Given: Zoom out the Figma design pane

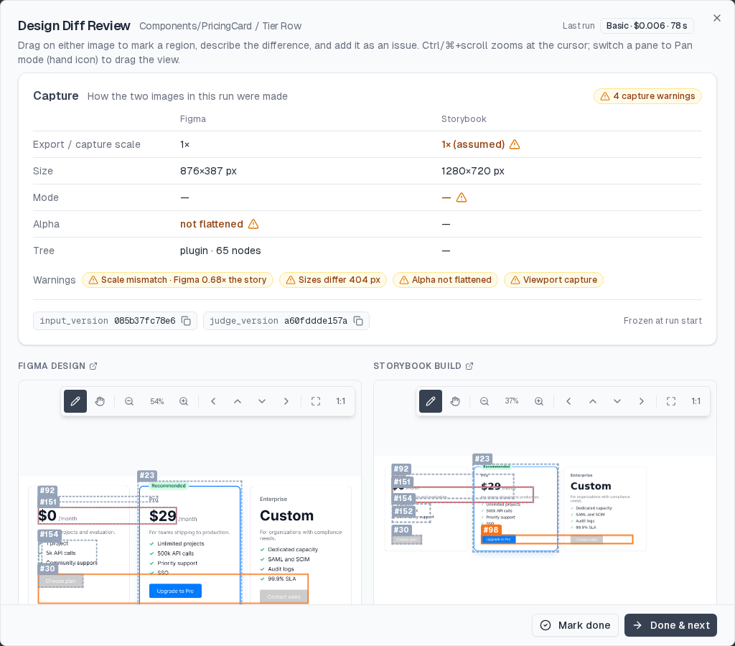Looking at the screenshot, I should point(129,401).
